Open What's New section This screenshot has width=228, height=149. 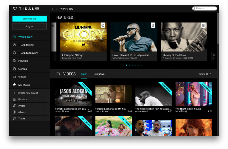click(30, 37)
